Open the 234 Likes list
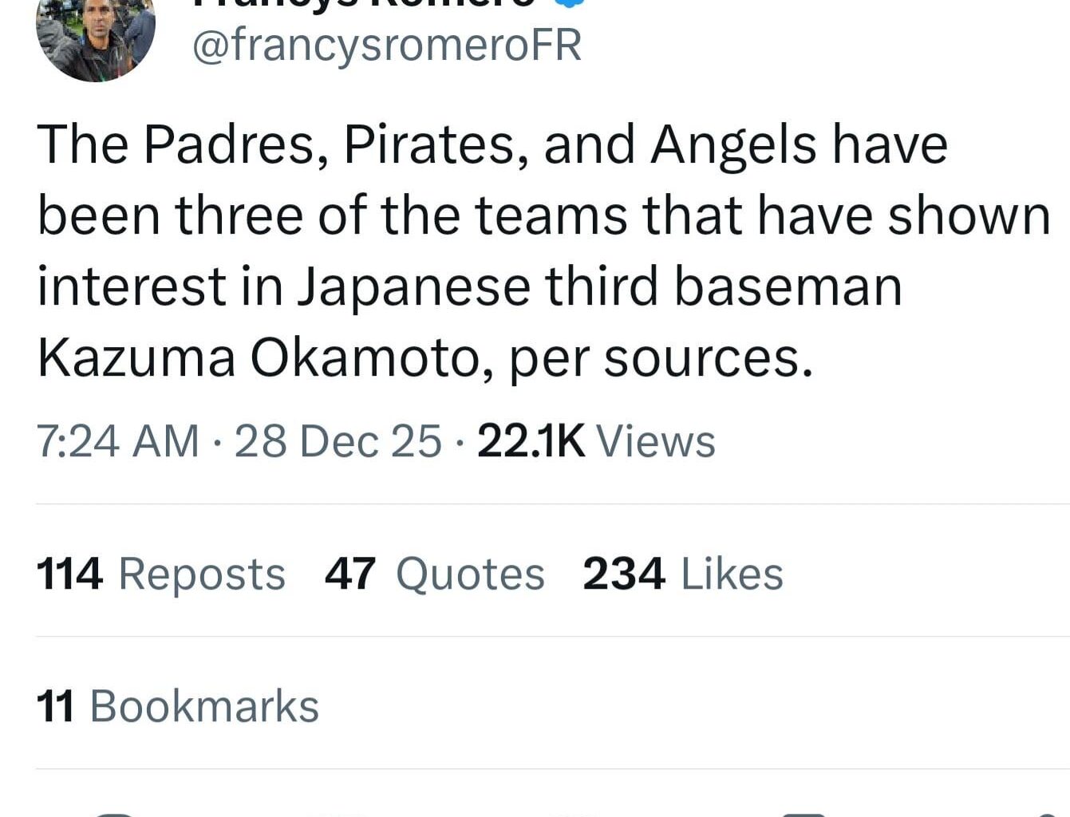This screenshot has width=1070, height=817. pyautogui.click(x=682, y=573)
